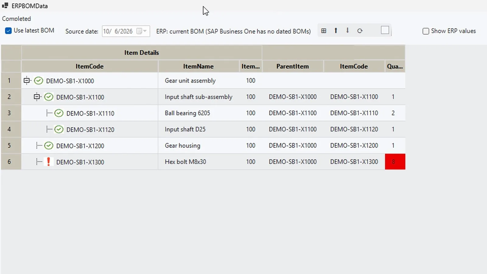Click the refresh icon in toolbar
The width and height of the screenshot is (487, 274).
360,31
